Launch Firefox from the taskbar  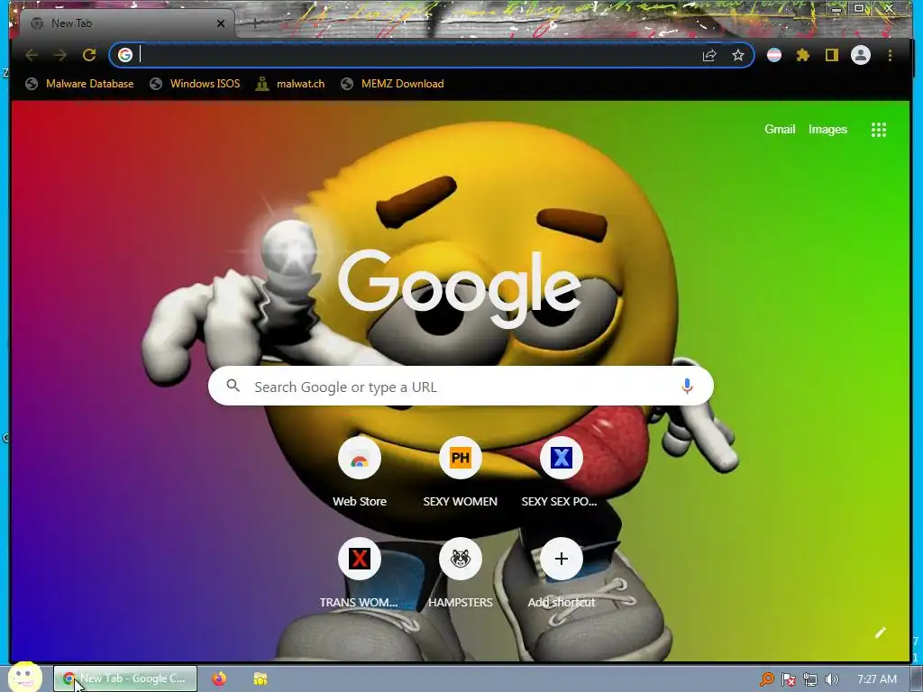(x=219, y=678)
